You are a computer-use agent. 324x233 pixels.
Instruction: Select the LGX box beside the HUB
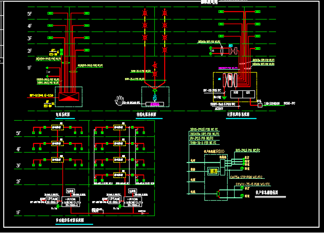pos(248,93)
